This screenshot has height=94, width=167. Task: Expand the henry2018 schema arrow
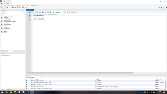click(x=2, y=23)
